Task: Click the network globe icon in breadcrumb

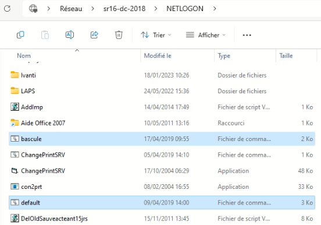Action: (33, 9)
